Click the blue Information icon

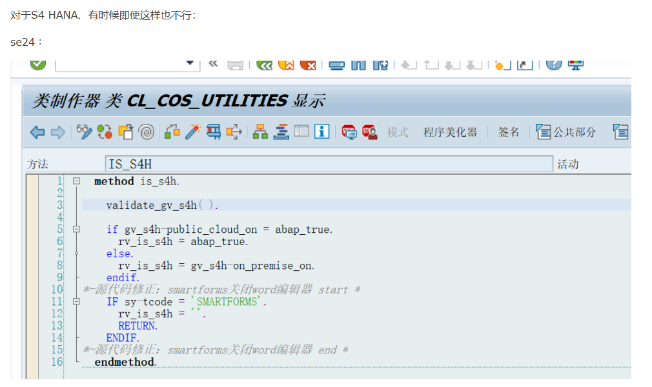pos(322,132)
